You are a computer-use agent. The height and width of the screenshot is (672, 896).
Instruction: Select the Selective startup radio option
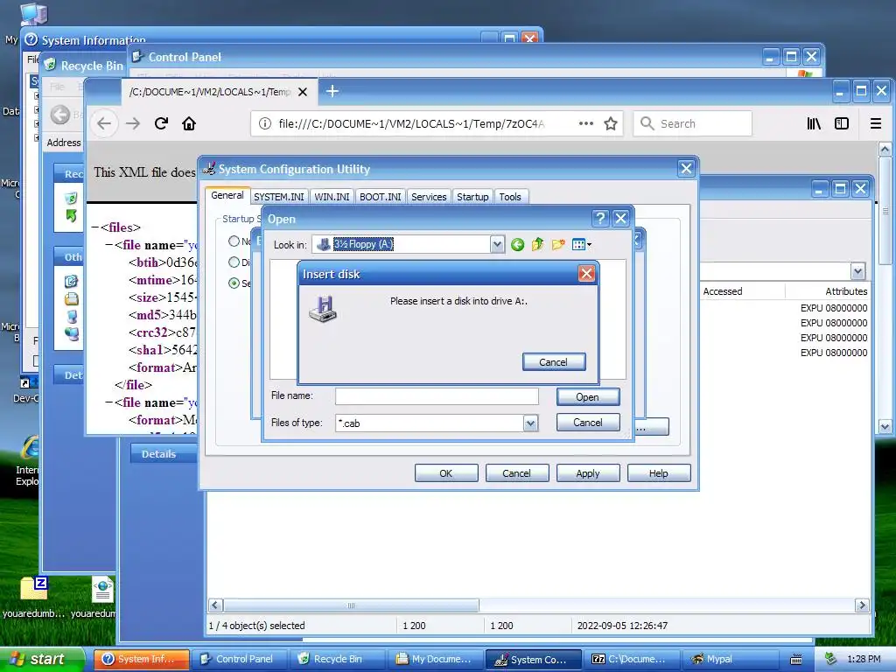click(x=234, y=283)
